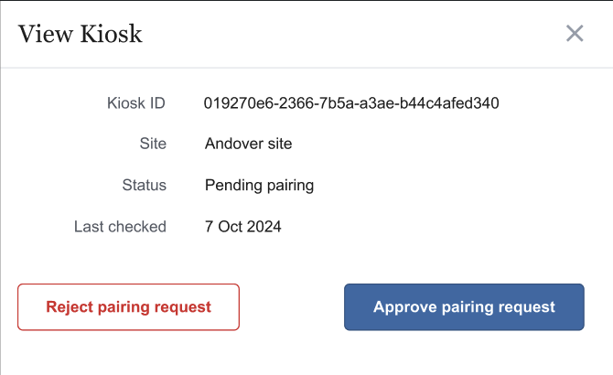Close the View Kiosk dialog

click(x=575, y=34)
